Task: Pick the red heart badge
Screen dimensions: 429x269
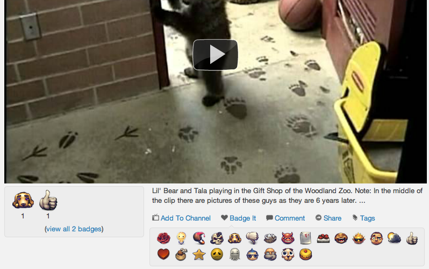Action: tap(163, 254)
